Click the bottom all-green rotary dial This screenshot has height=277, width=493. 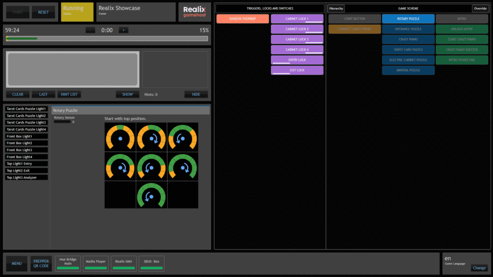152,195
